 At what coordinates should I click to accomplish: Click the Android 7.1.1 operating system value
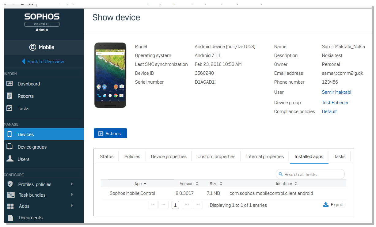(x=208, y=55)
